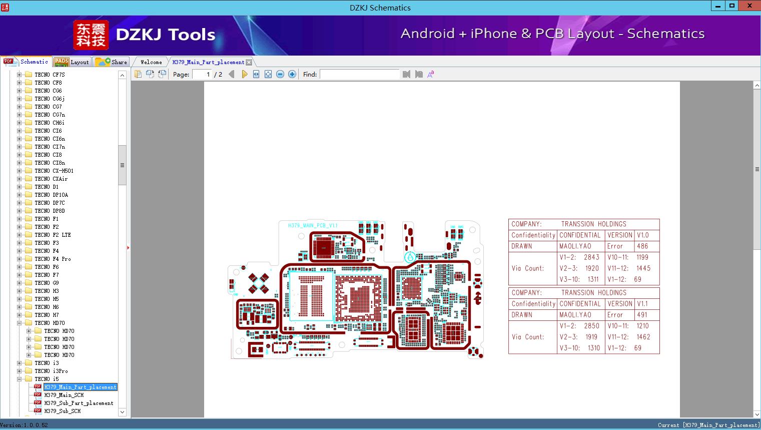Collapse the TECNO i5 folder node

click(20, 379)
